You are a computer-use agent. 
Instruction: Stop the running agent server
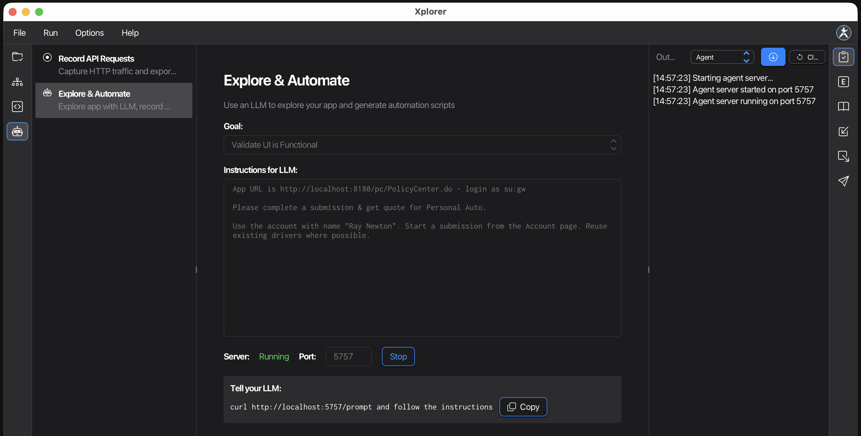[398, 356]
